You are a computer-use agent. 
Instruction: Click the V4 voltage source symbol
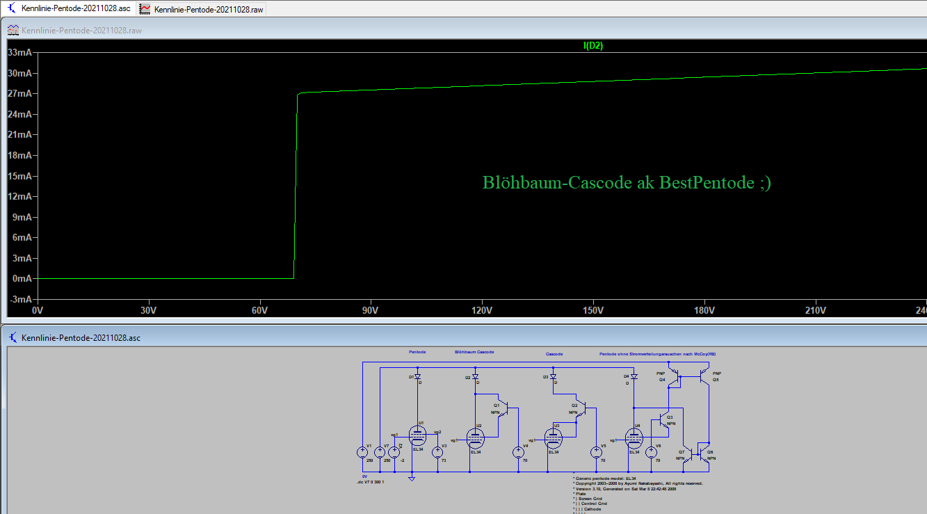point(518,453)
